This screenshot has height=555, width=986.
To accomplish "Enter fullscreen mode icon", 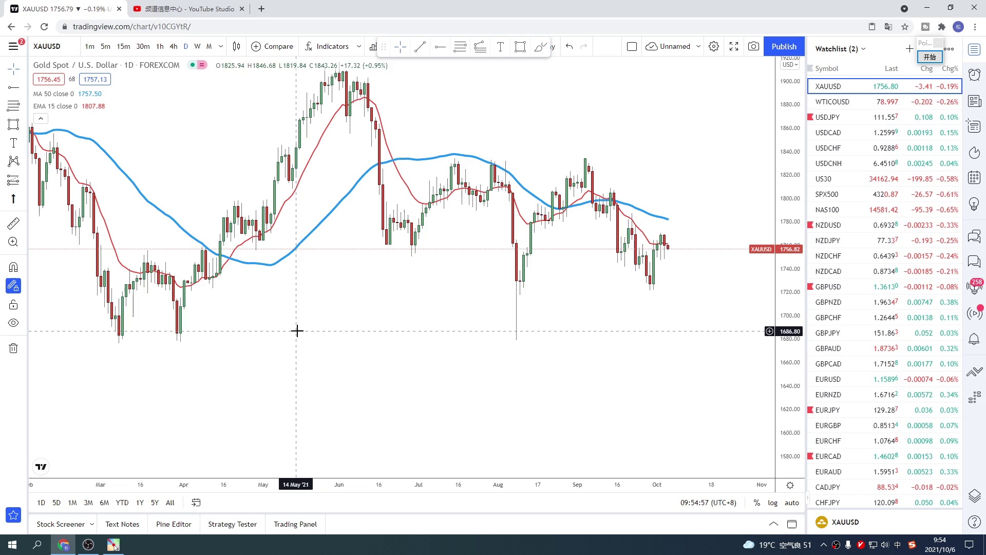I will 734,46.
